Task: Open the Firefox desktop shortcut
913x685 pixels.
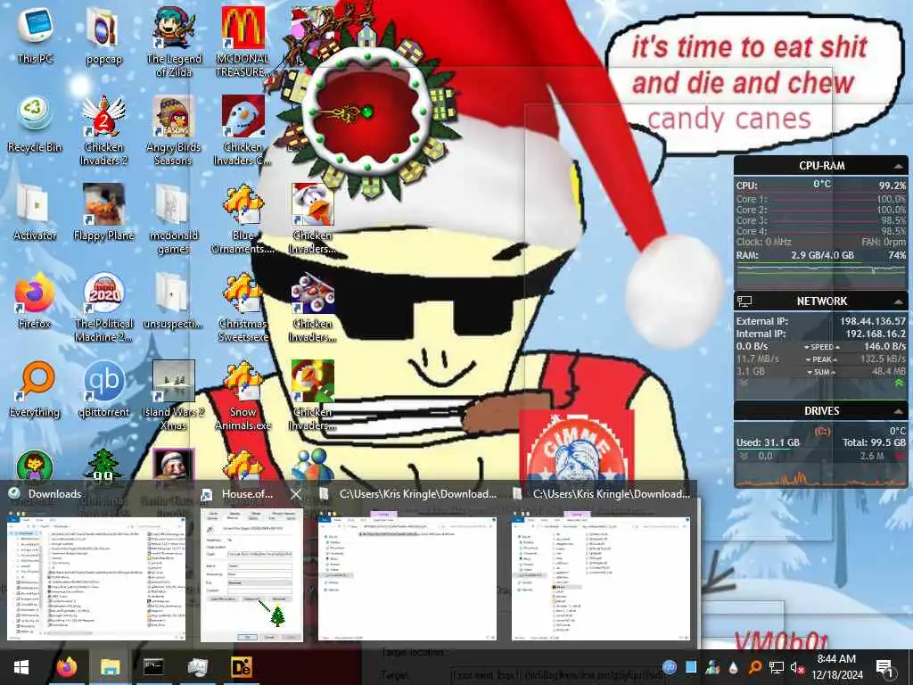Action: tap(35, 301)
